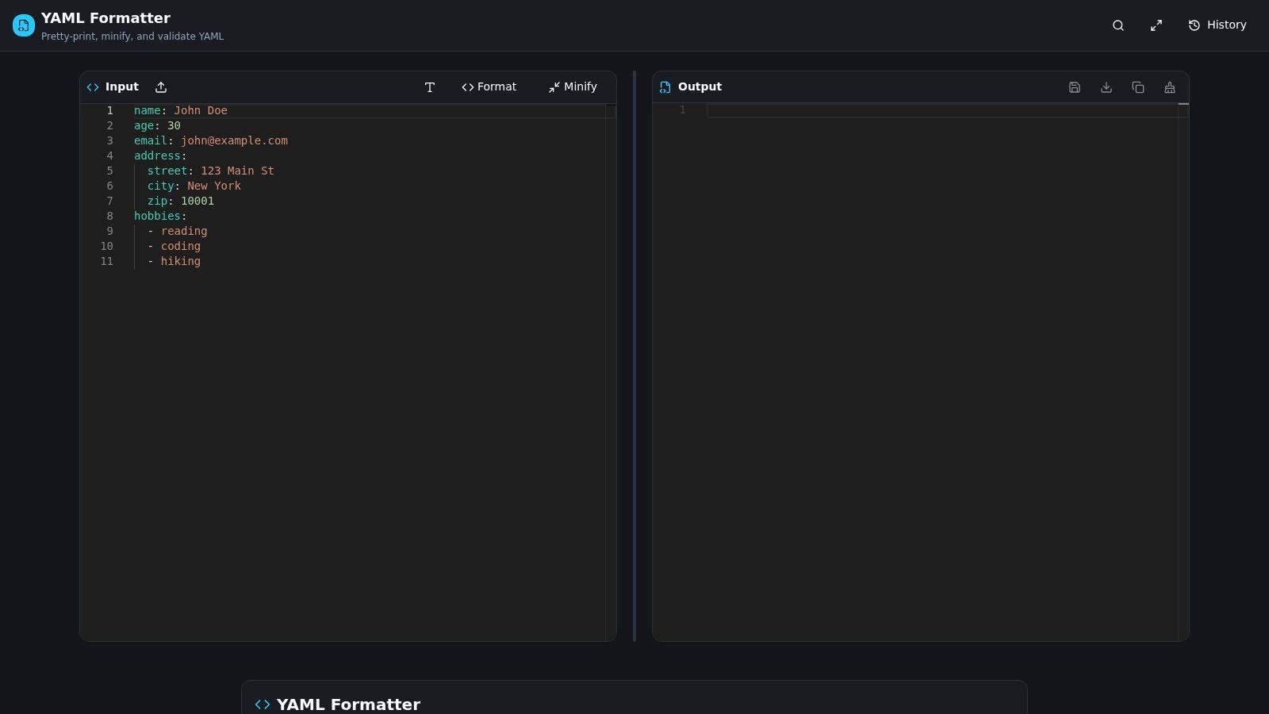The width and height of the screenshot is (1269, 714).
Task: Click the Output editor's vertical scrollbar
Action: pos(1183,372)
